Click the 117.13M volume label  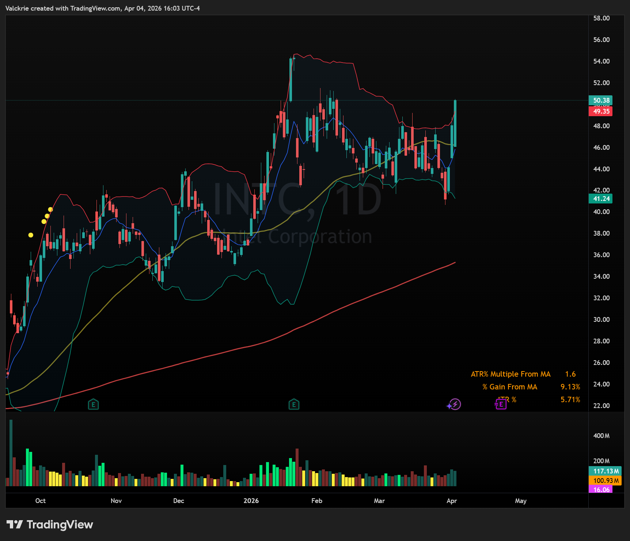[x=605, y=471]
